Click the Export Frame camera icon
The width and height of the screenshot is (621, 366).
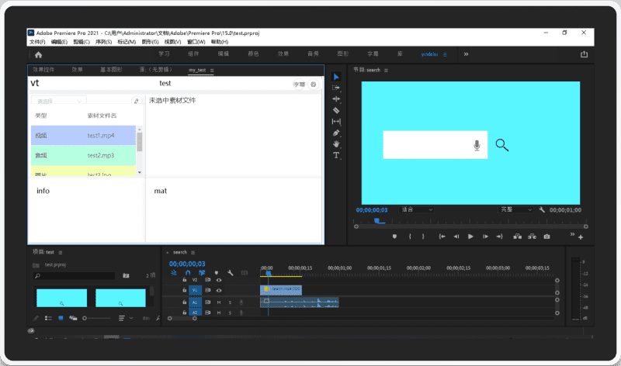tap(546, 236)
